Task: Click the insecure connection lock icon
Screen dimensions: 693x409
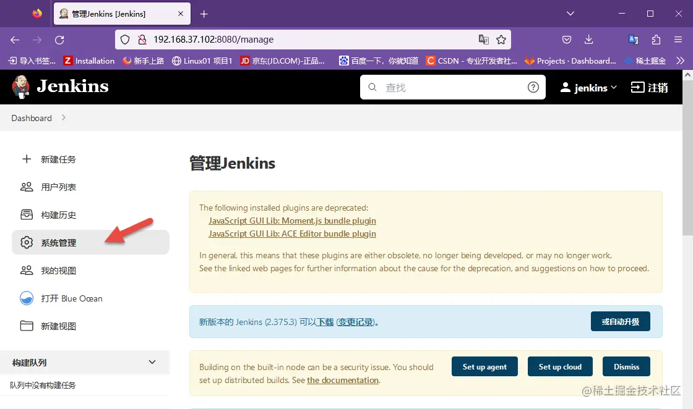Action: point(142,40)
